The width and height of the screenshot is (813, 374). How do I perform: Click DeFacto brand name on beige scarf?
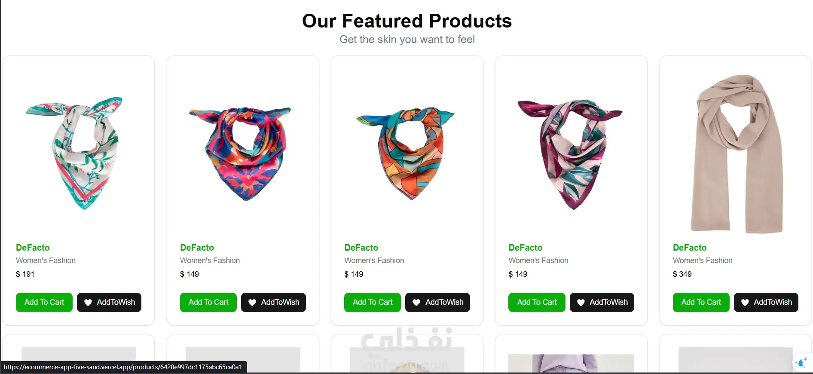690,248
